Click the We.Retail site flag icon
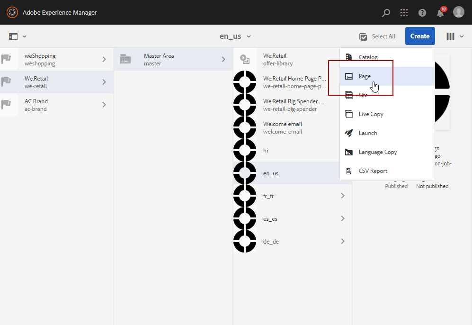This screenshot has width=472, height=325. coord(6,81)
